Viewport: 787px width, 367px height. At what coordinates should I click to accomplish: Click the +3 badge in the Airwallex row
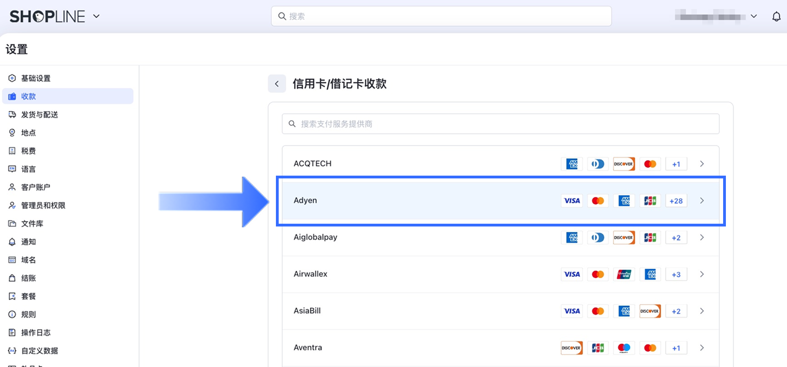(676, 274)
